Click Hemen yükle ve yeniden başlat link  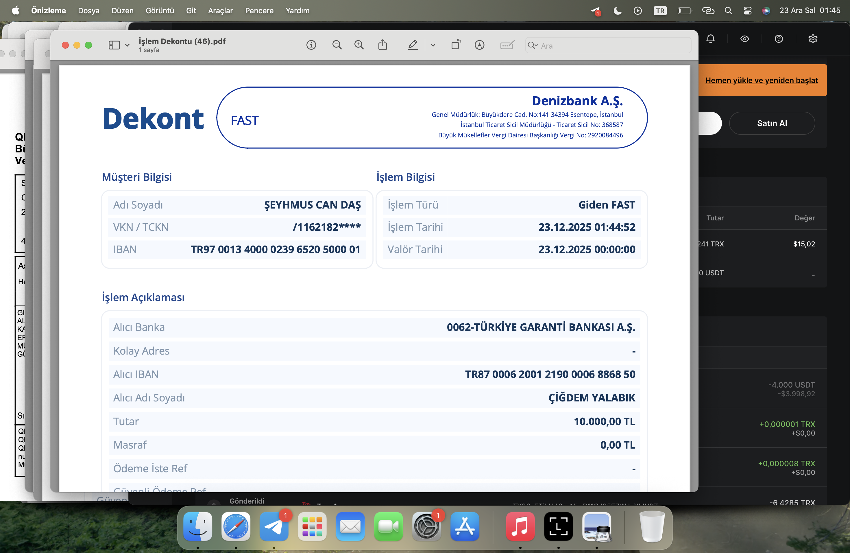[761, 80]
